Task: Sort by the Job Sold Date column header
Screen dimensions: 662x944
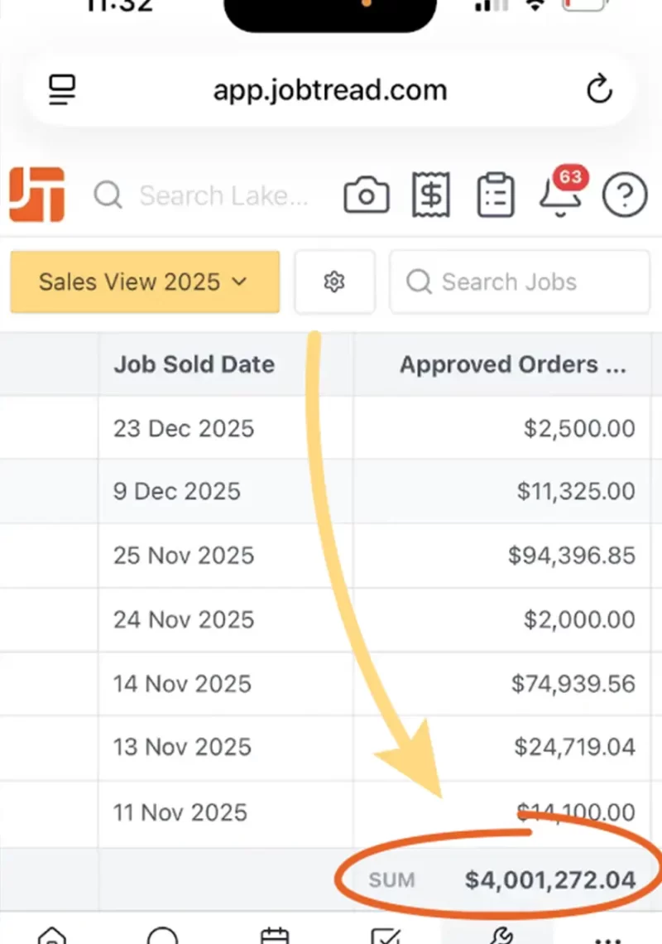Action: (194, 364)
